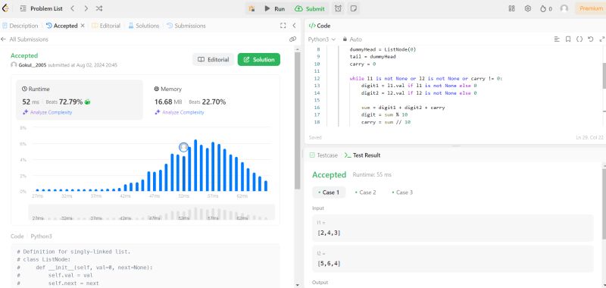Open the timer alarm clock icon
606x288 pixels.
tap(338, 8)
